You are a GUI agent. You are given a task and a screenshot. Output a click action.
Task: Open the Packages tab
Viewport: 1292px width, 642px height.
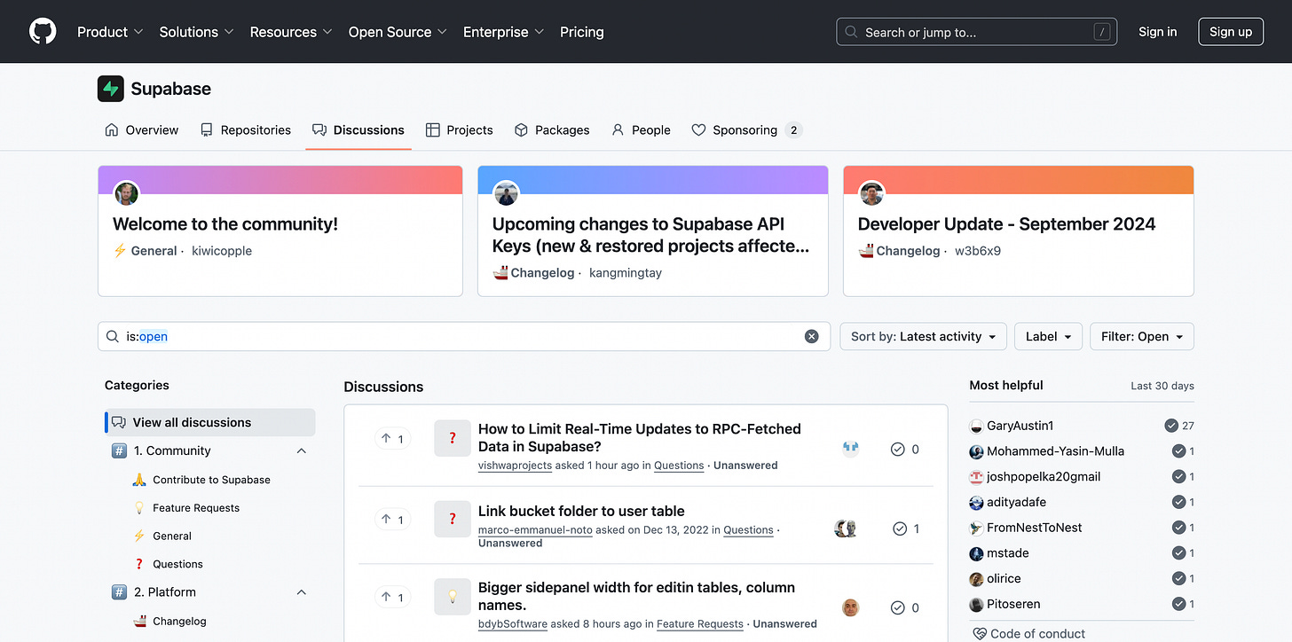[x=552, y=130]
